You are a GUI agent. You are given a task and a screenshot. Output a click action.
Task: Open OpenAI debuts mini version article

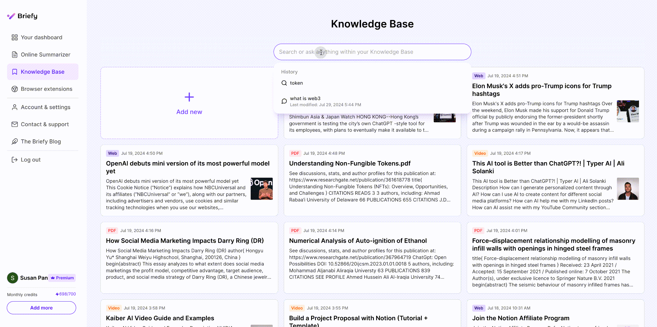pos(188,167)
